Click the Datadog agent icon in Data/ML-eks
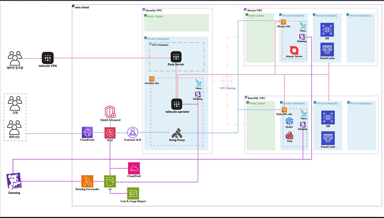384x218 pixels. click(x=302, y=125)
